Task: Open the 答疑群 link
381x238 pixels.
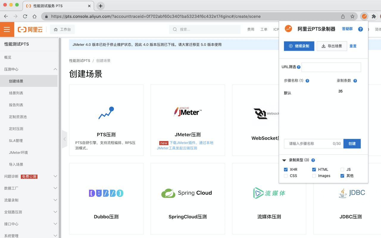Action: [x=347, y=29]
